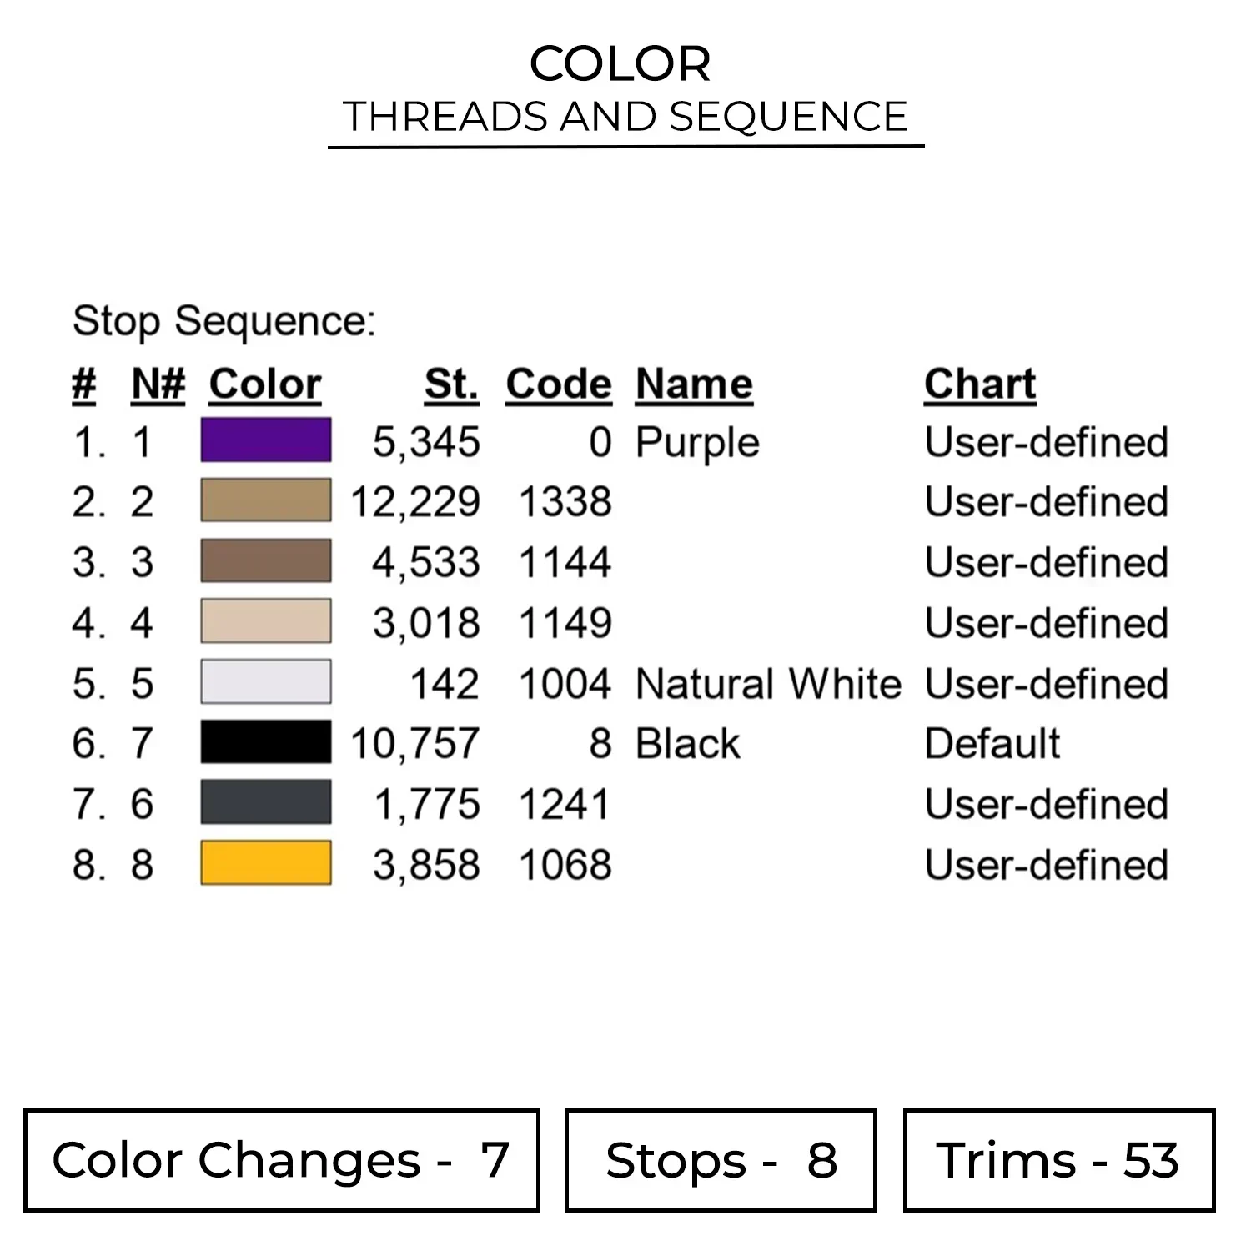Click the purple color swatch
1251x1251 pixels.
pyautogui.click(x=266, y=440)
